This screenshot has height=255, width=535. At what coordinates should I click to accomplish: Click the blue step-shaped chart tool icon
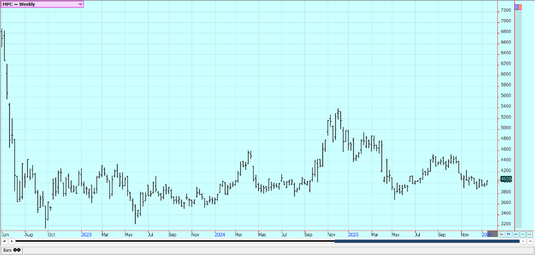click(509, 234)
